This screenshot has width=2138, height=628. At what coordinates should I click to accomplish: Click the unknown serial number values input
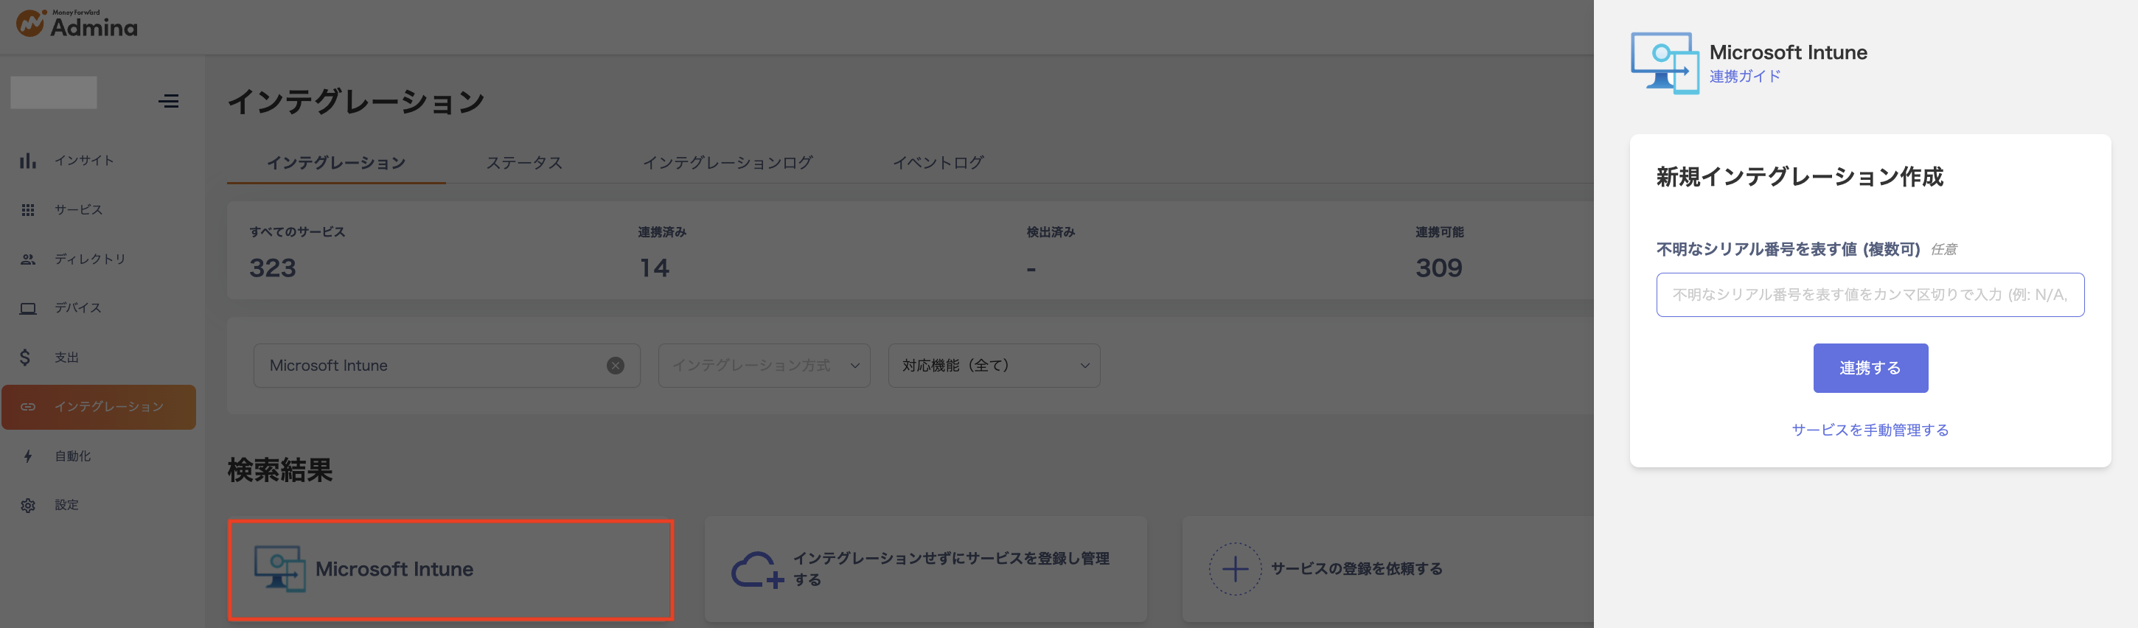coord(1870,295)
